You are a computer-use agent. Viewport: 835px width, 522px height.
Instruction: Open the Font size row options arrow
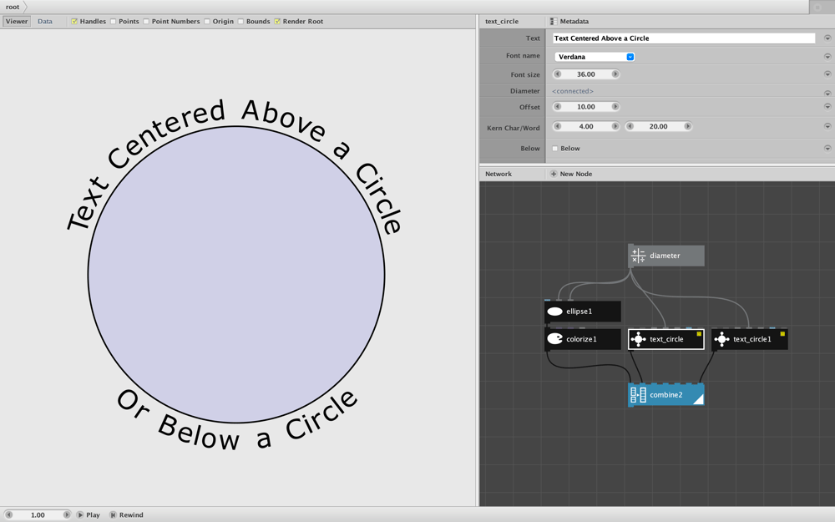point(827,74)
